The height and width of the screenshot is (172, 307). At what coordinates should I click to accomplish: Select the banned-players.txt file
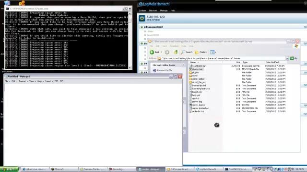[x=200, y=89]
